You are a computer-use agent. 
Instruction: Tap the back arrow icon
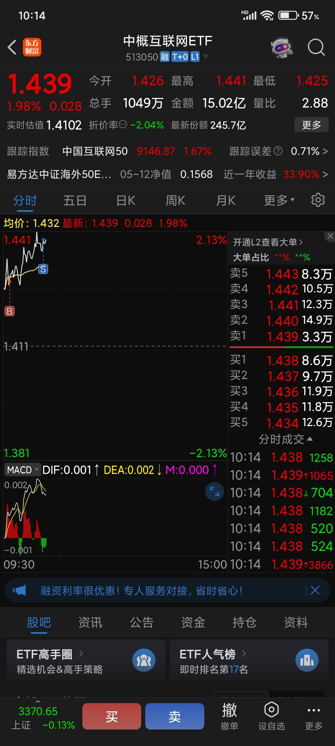12,47
